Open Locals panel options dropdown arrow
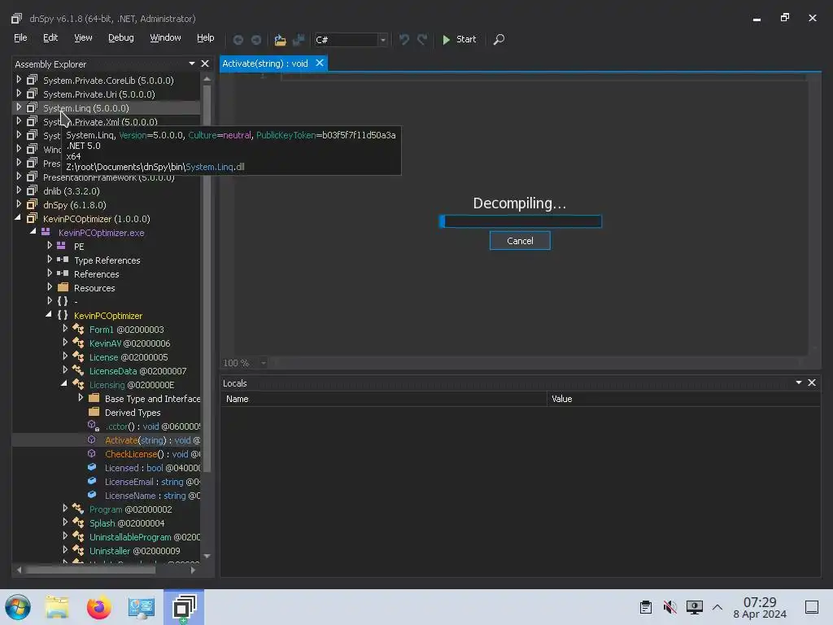The image size is (833, 625). pyautogui.click(x=799, y=382)
